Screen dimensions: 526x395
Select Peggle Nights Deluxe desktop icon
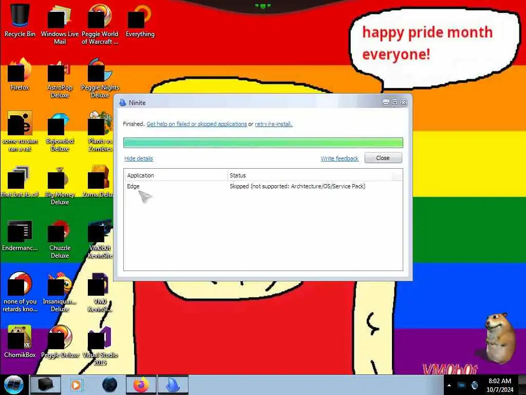pyautogui.click(x=100, y=78)
